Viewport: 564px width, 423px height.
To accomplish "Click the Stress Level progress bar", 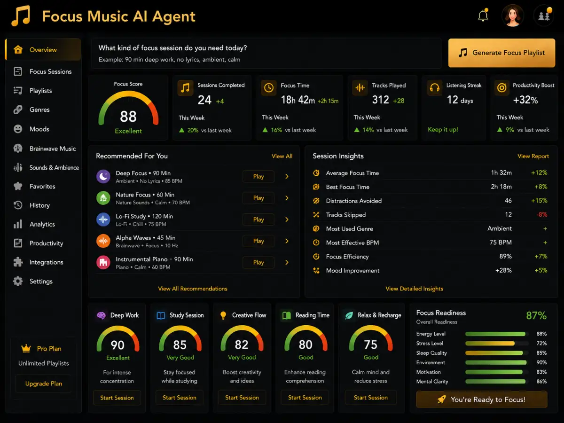I will point(496,344).
